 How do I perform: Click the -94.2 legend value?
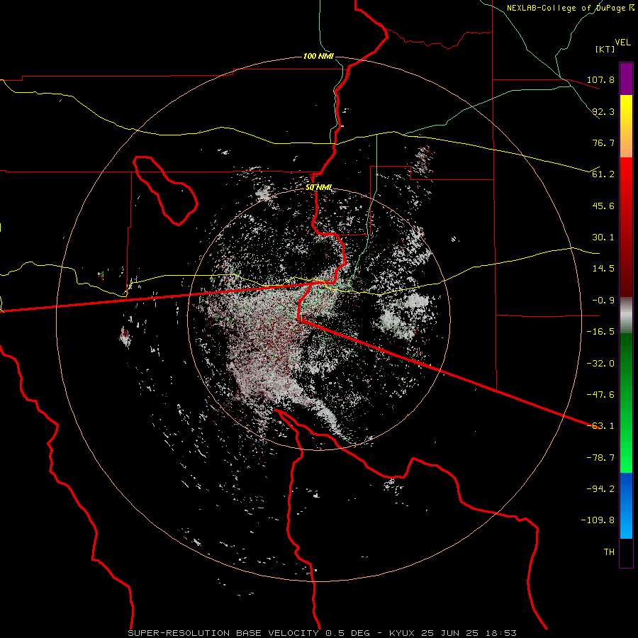pyautogui.click(x=600, y=489)
